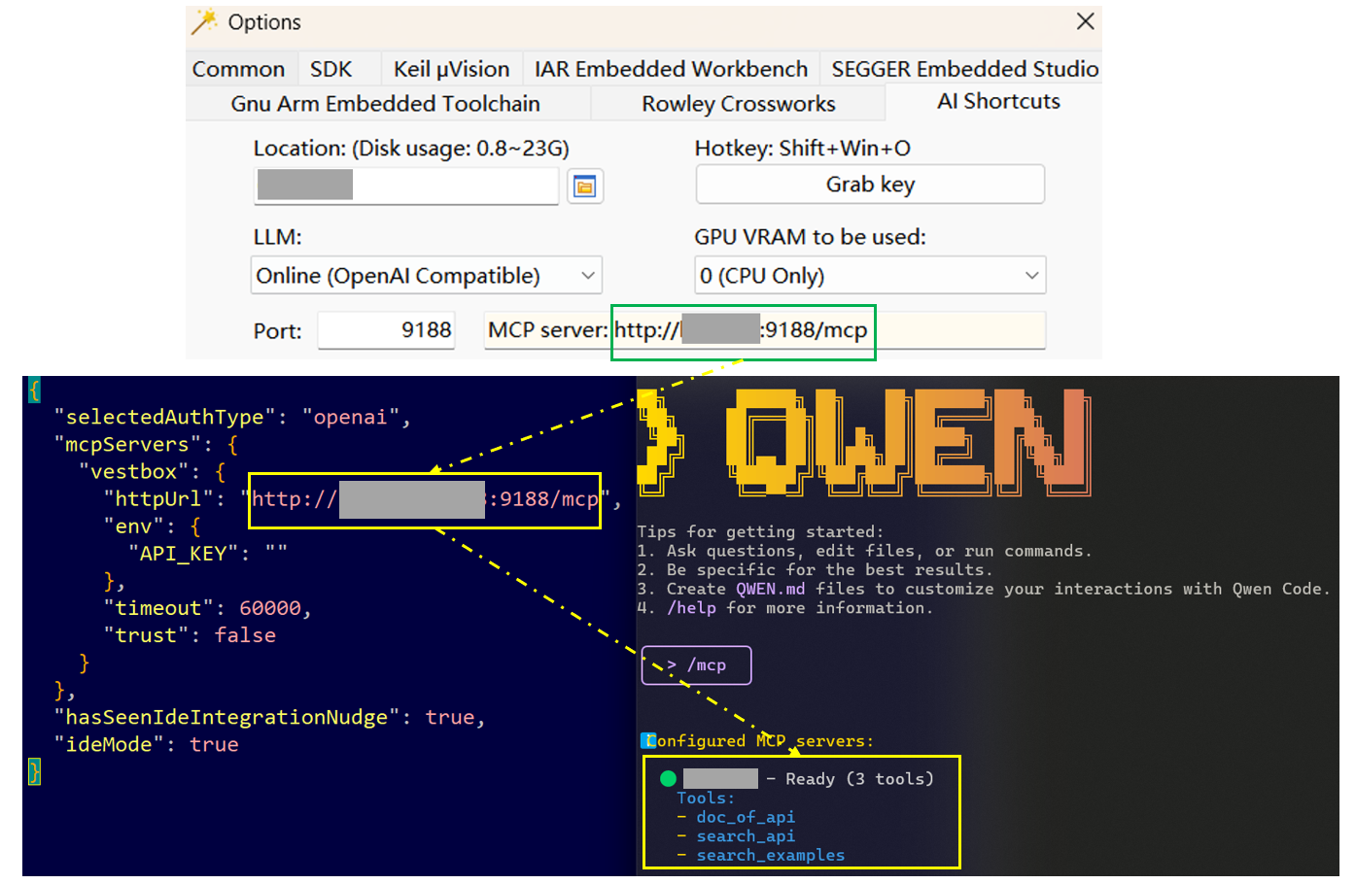Open the IAR Embedded Workbench tab
1356x884 pixels.
671,69
